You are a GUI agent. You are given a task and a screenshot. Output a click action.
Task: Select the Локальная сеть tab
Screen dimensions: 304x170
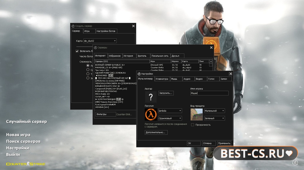[x=160, y=56]
